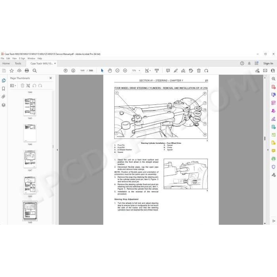Select page 1646 thumbnail
This screenshot has height=277, width=277.
tap(30, 133)
